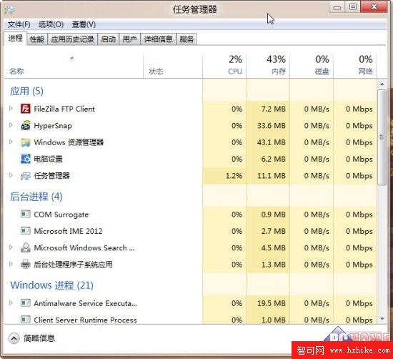Click the 后台处理程序子系统应用 printer icon
This screenshot has width=393, height=359.
[x=25, y=264]
